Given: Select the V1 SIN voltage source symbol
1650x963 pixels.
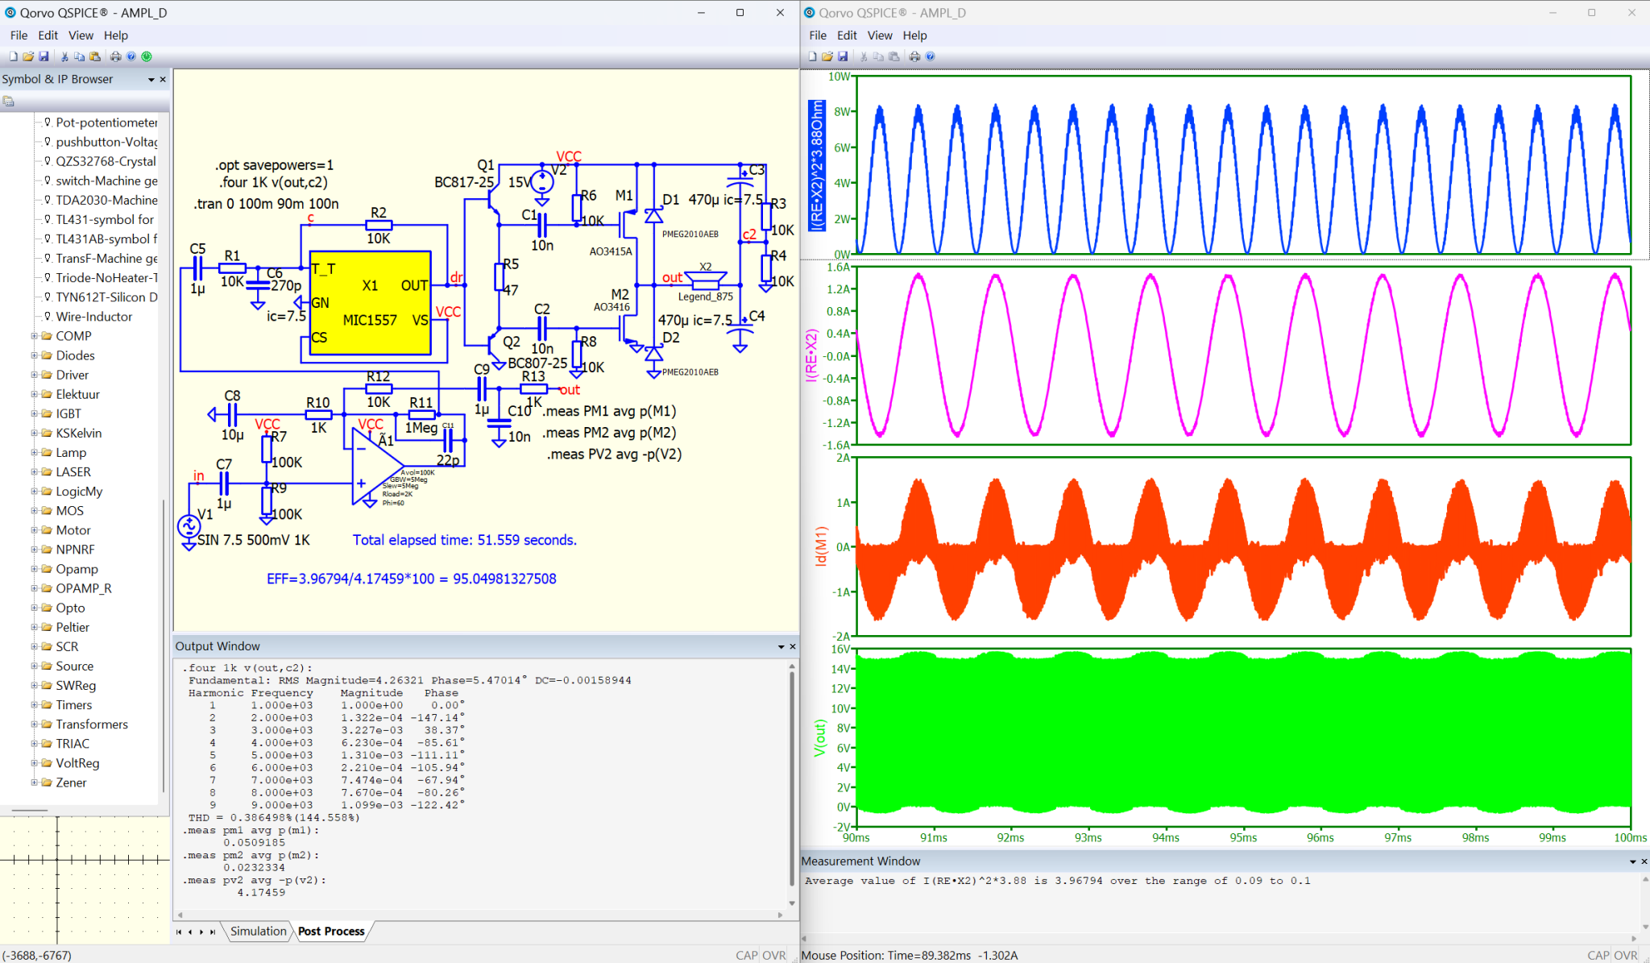Looking at the screenshot, I should pyautogui.click(x=189, y=526).
